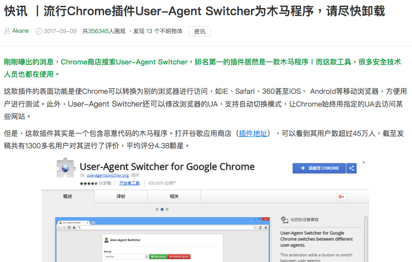Switch to the 概述 tab

(68, 197)
